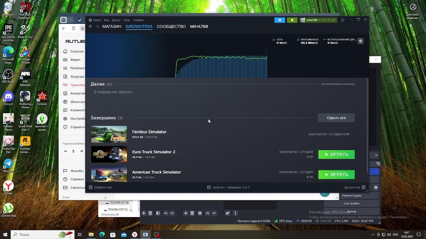
Task: Open the 'СООБЩЕСТВО' tab
Action: click(x=171, y=27)
